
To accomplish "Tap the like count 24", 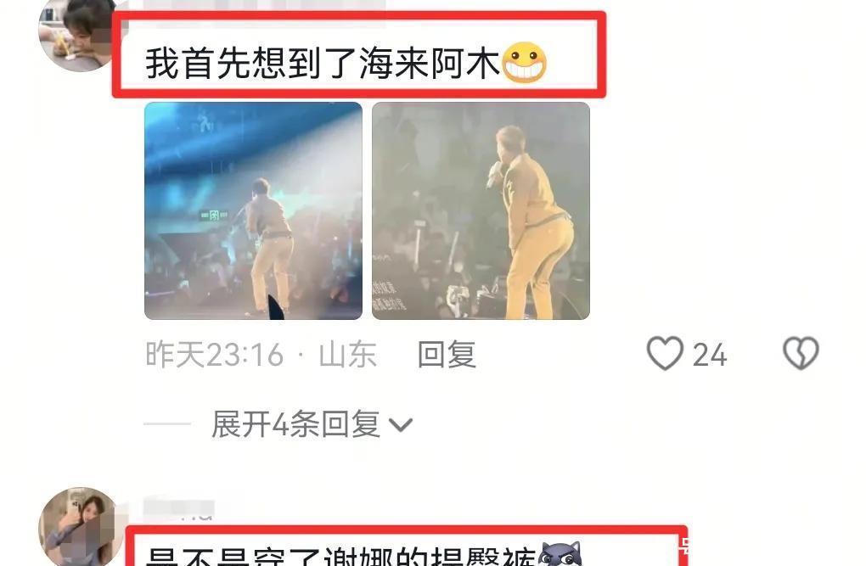I will coord(710,355).
